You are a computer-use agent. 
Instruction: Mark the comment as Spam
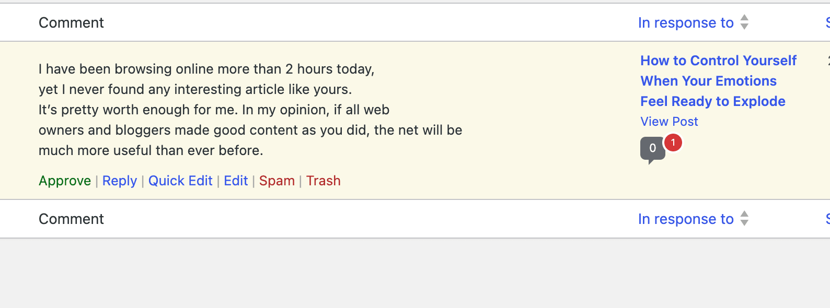coord(276,181)
